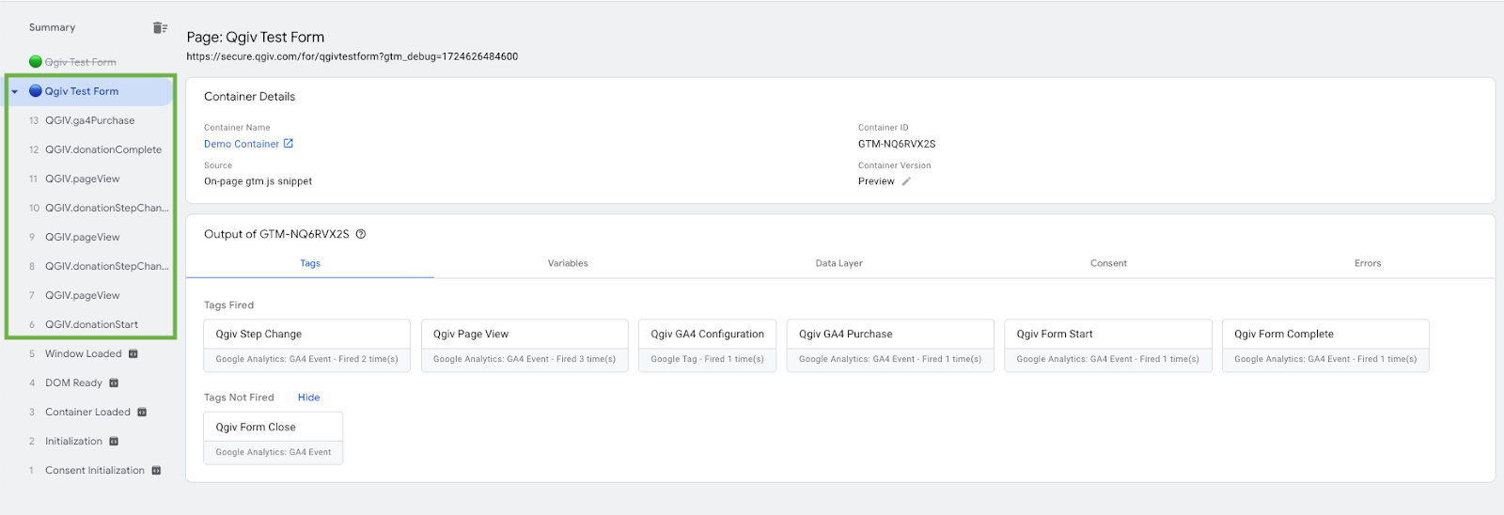
Task: Click icon next to Consent Initialization event
Action: click(156, 471)
